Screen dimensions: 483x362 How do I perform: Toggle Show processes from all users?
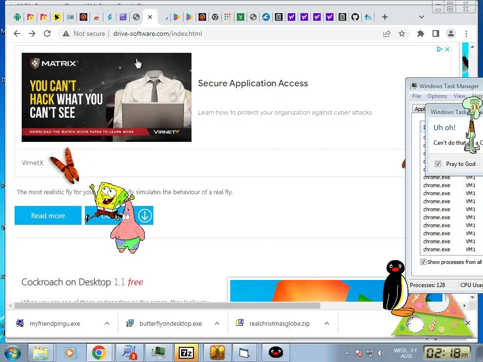[423, 262]
